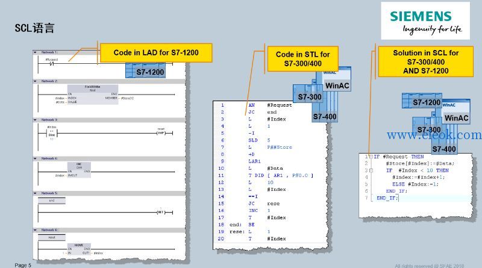Screen dimensions: 482x268
Task: Select the INC block in Network 4
Action: (79, 170)
